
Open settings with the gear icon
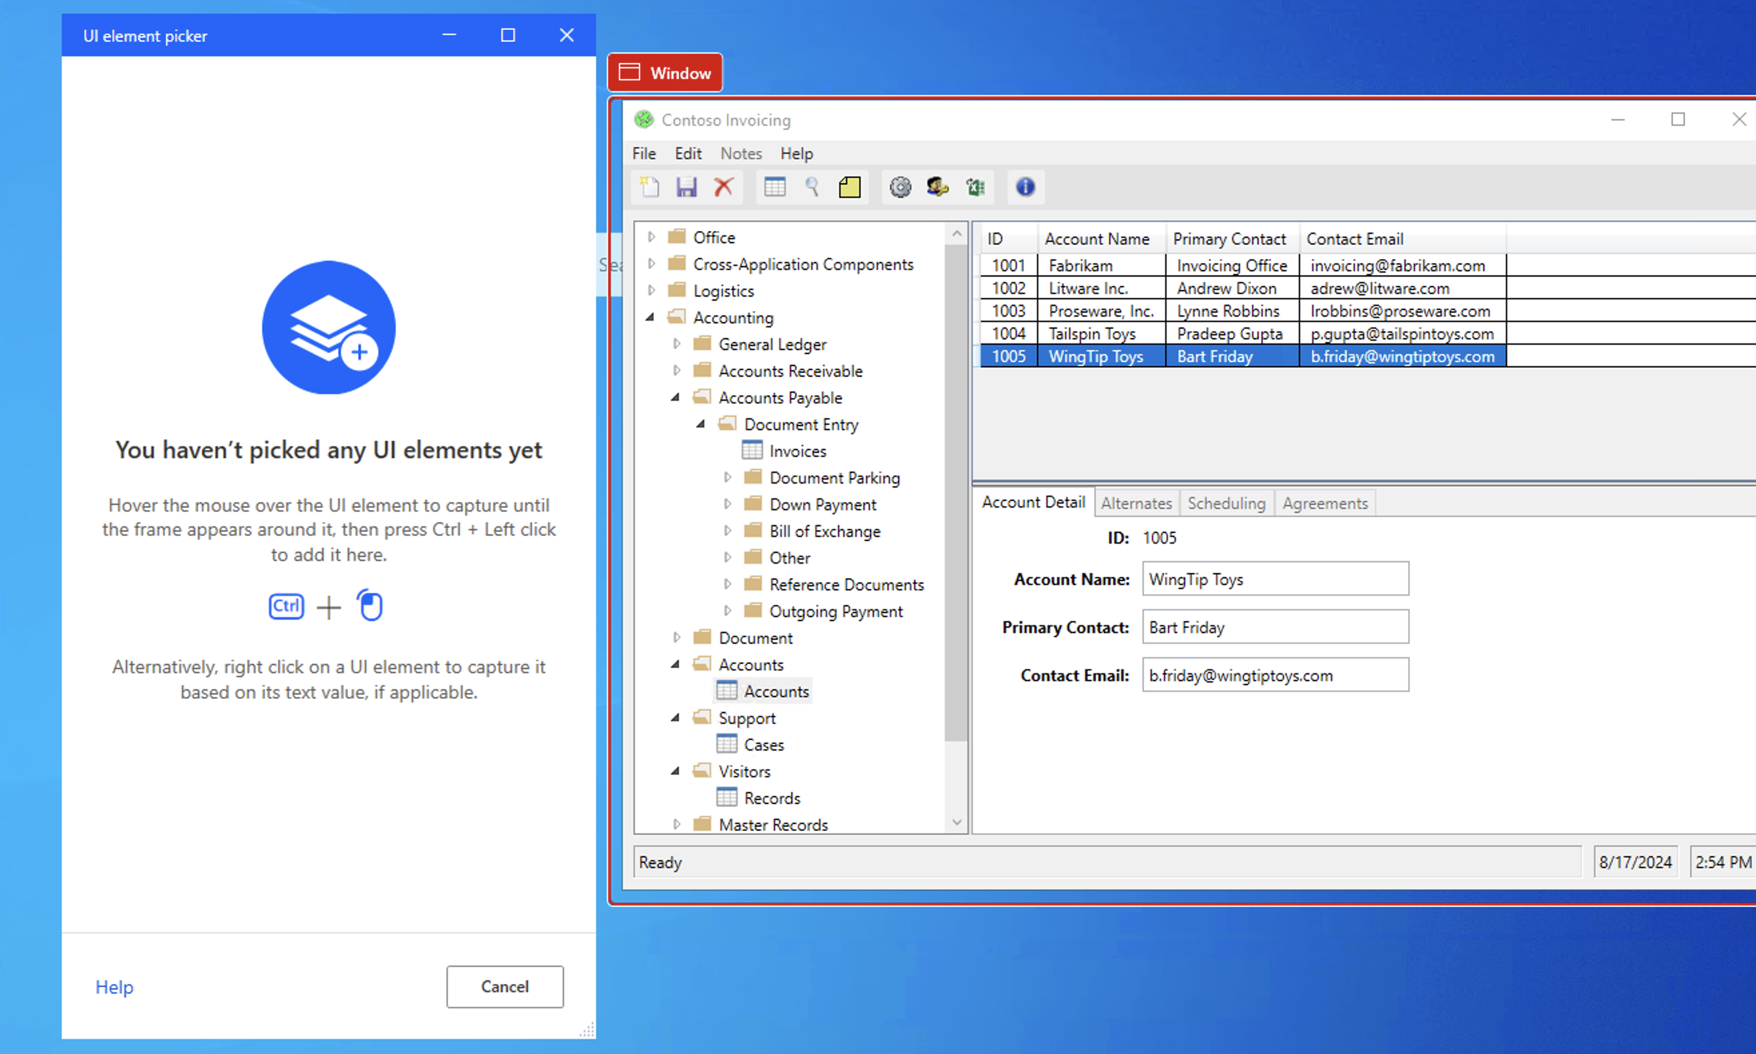click(900, 188)
